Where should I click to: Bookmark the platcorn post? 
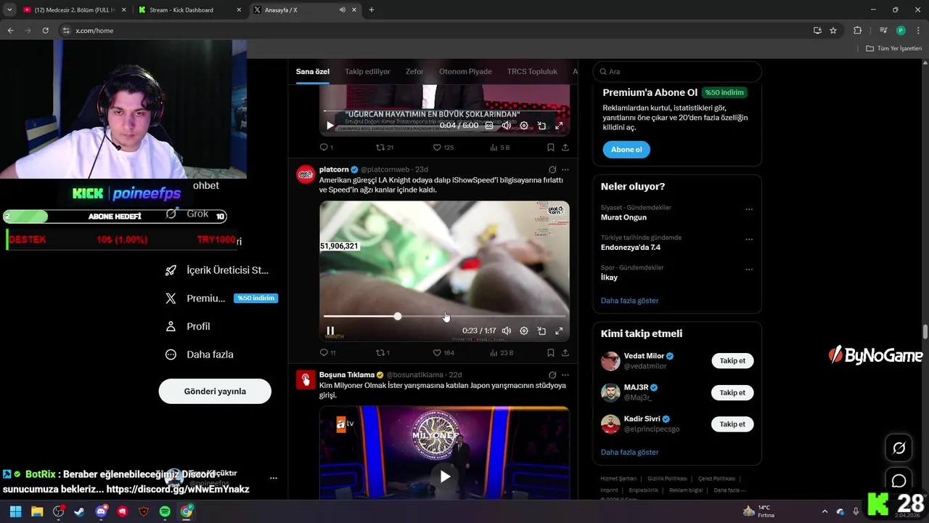coord(550,352)
